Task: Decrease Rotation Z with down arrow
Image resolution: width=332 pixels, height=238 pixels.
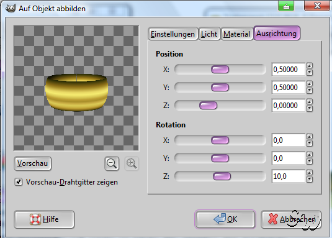Action: (309, 180)
